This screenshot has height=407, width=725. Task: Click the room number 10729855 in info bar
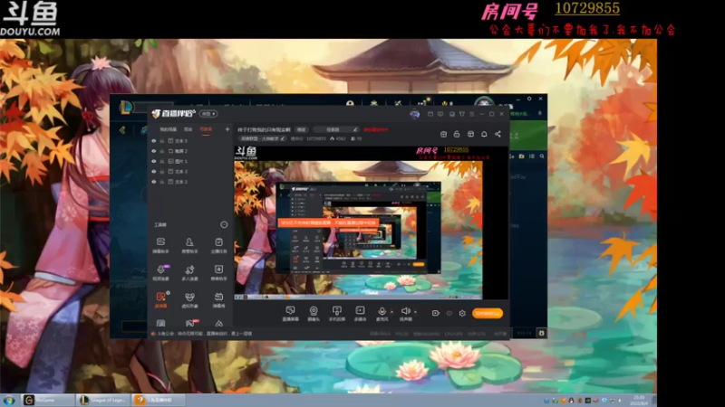pos(316,138)
